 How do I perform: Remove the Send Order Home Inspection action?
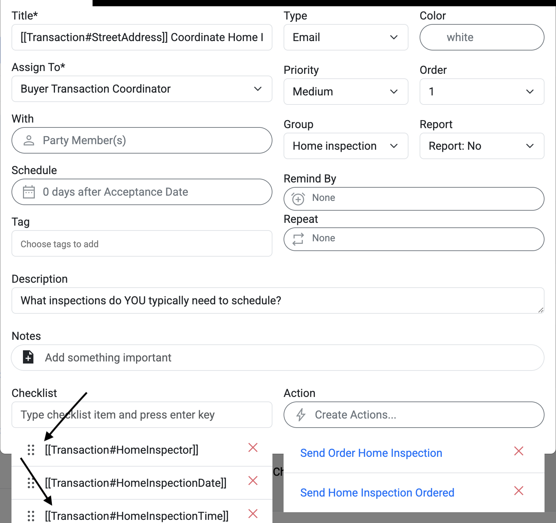(518, 451)
